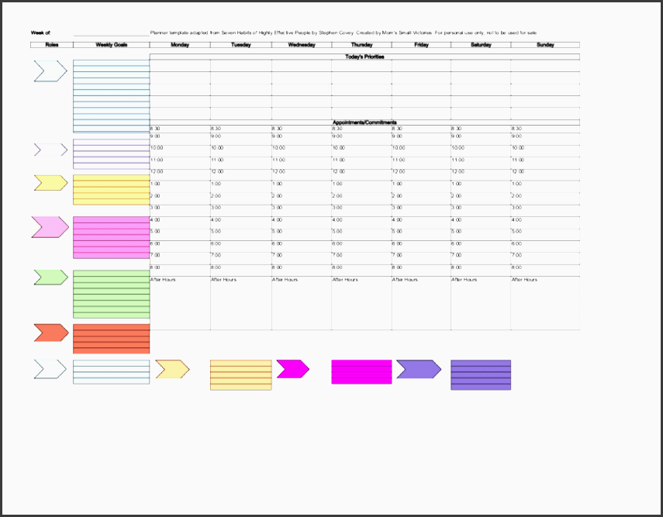Click the Week of date line
Screen dimensions: 663x517
(x=111, y=33)
